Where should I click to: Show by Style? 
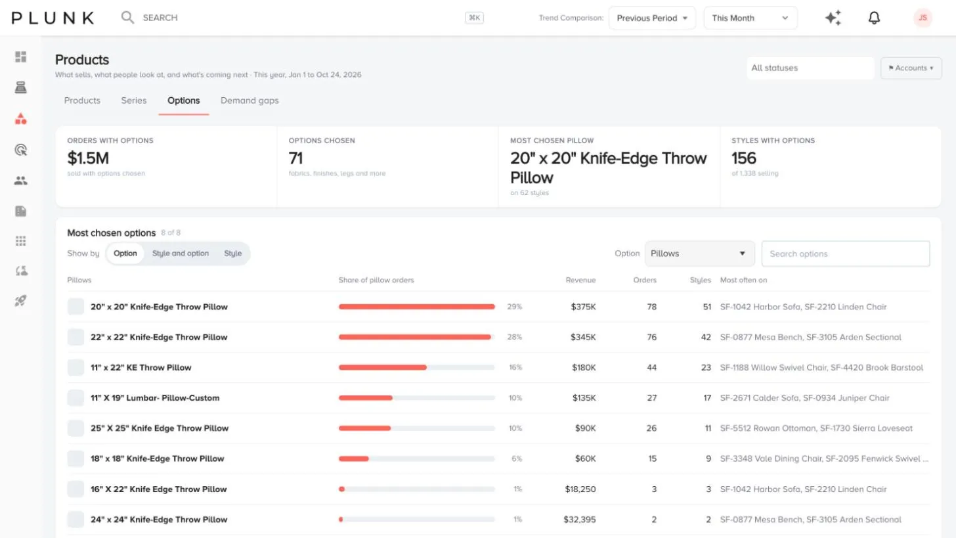(x=233, y=254)
